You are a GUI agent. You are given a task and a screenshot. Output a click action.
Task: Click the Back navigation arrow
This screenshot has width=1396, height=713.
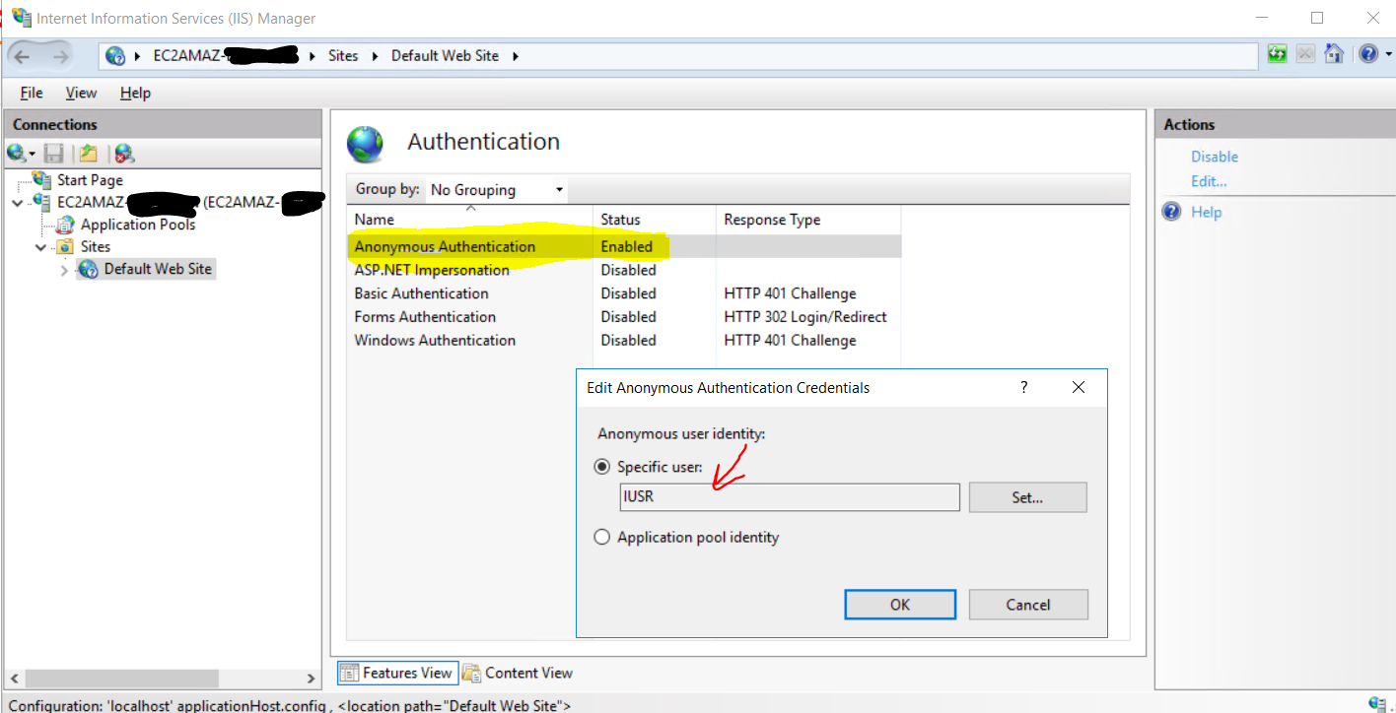[24, 56]
